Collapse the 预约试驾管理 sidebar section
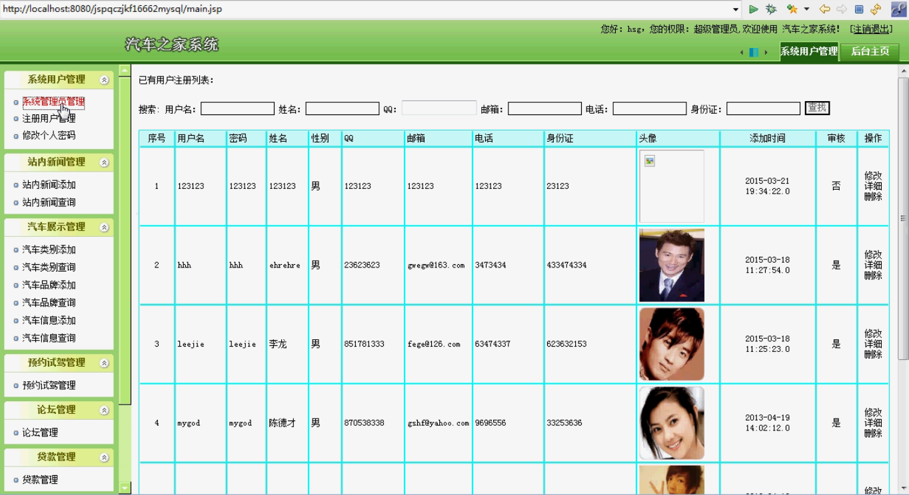Screen dimensions: 909x495 104,363
